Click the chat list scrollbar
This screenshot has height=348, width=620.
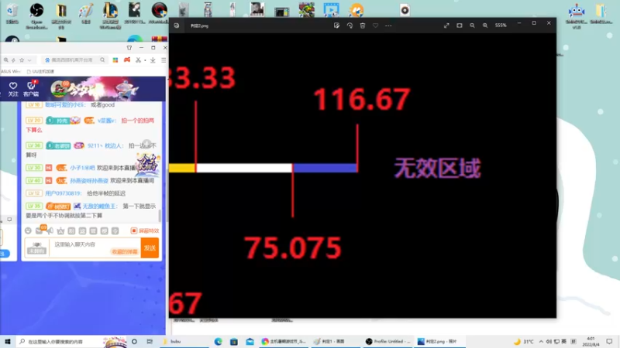(160, 216)
